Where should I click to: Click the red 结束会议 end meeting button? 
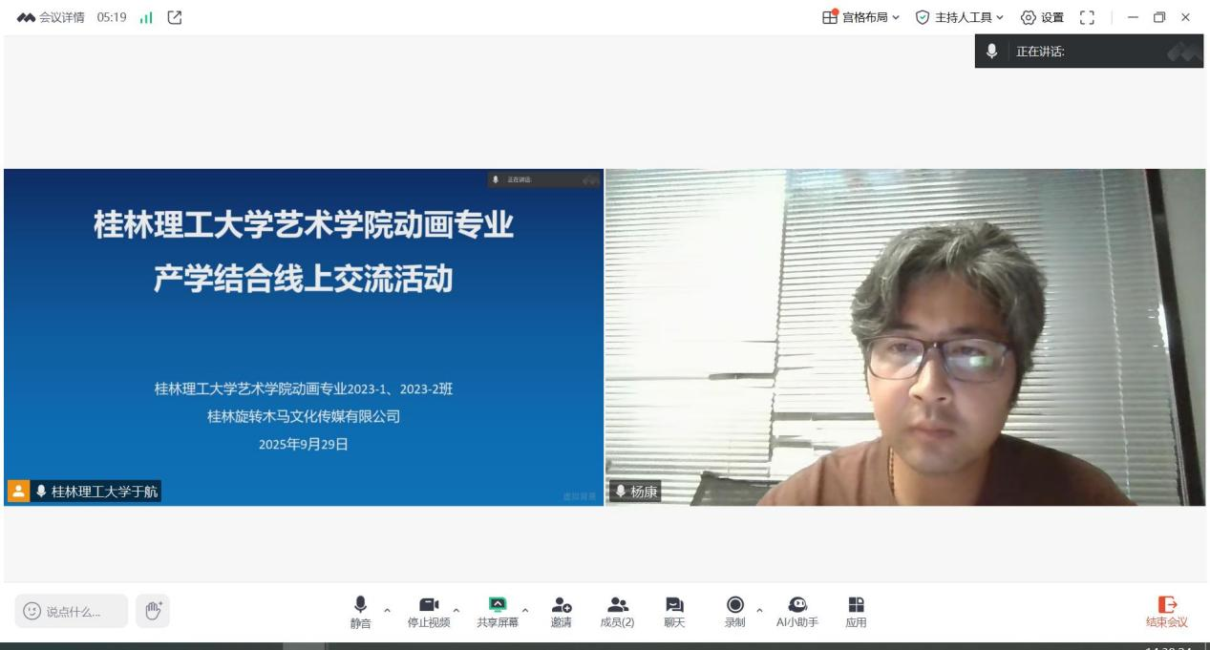pos(1167,611)
